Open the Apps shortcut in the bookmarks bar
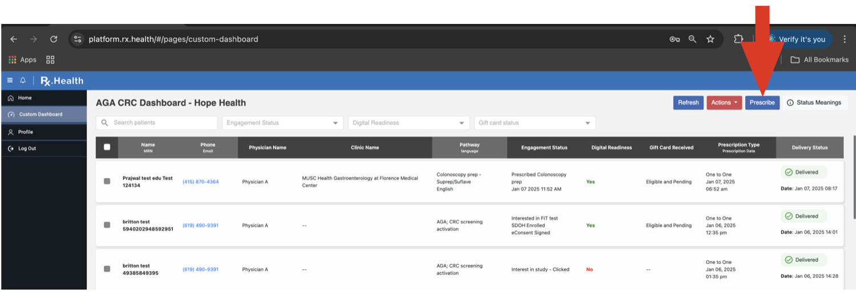The image size is (856, 293). click(x=23, y=60)
